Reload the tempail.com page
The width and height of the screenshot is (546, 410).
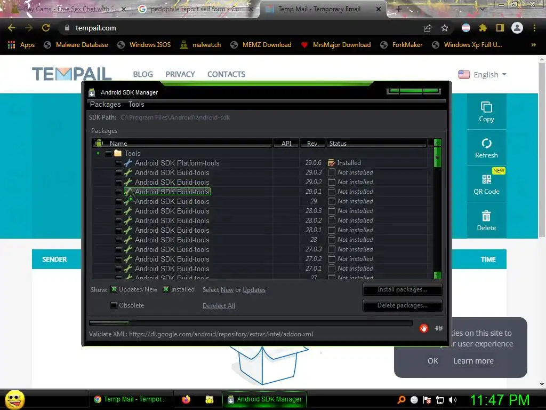pos(46,28)
